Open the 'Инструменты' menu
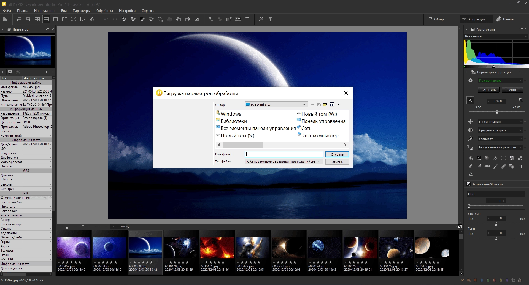This screenshot has height=285, width=529. coord(45,11)
